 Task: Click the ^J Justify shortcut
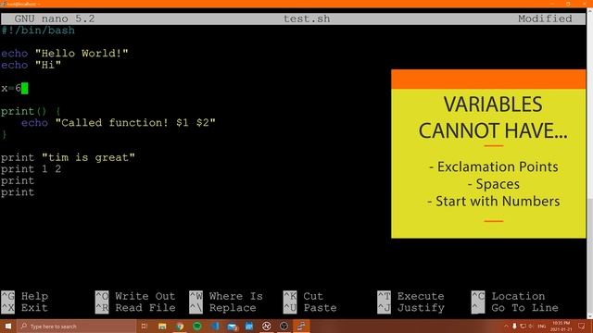[x=410, y=308]
